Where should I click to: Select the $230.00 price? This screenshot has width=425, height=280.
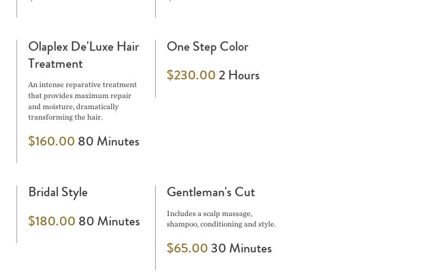[x=191, y=75]
